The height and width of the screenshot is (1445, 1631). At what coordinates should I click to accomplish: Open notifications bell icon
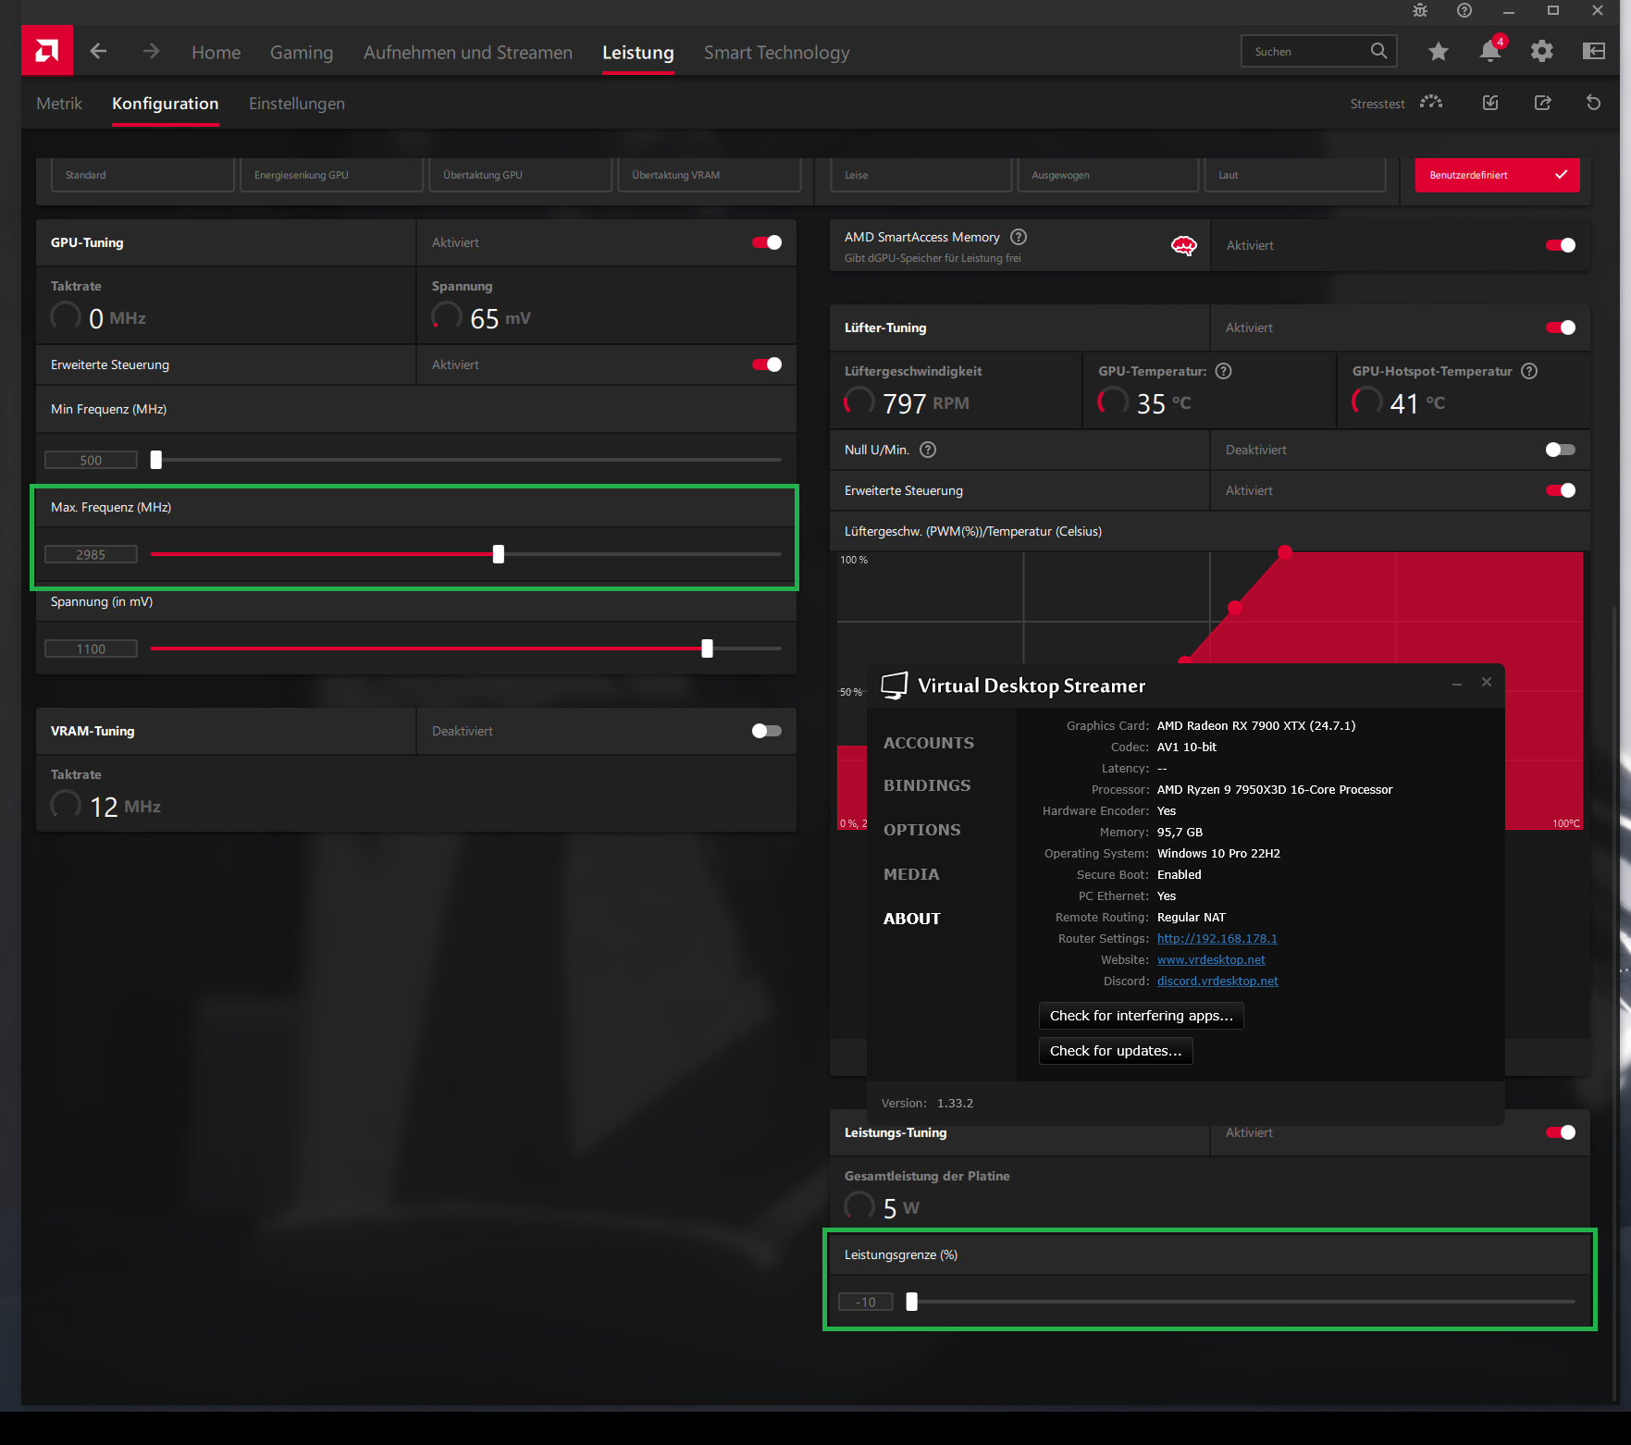(1490, 51)
